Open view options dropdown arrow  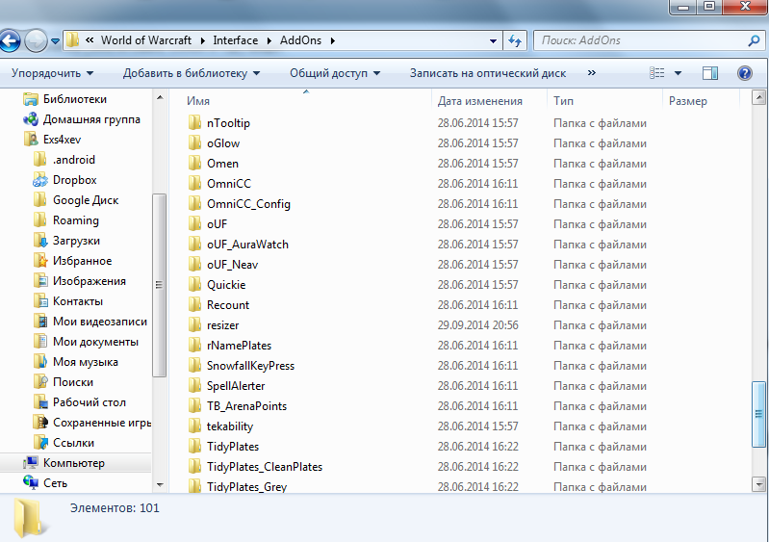pyautogui.click(x=678, y=73)
